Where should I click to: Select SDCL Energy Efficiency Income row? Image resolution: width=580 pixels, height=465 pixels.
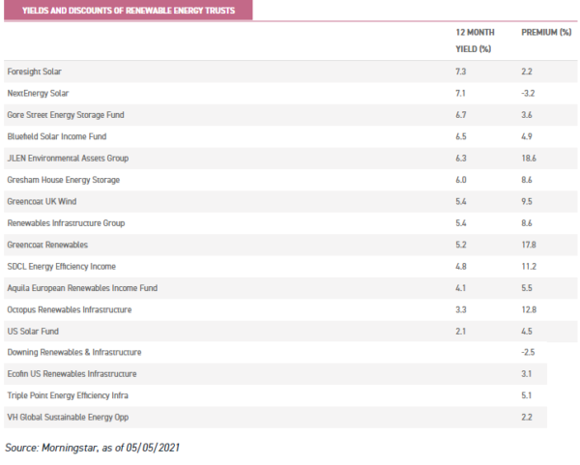[61, 265]
